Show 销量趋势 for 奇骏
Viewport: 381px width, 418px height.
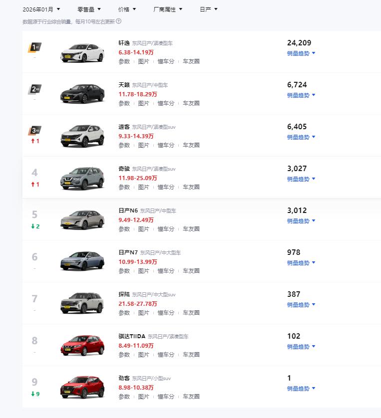coord(301,179)
